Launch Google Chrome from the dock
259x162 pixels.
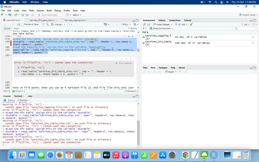coord(185,155)
